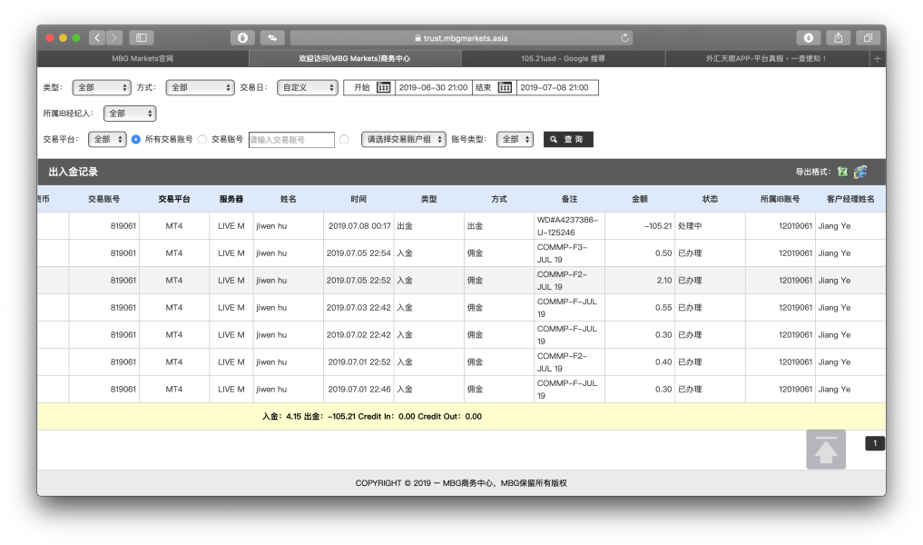Sort by the 所属IB账号 column header
Image resolution: width=923 pixels, height=545 pixels.
coord(780,199)
